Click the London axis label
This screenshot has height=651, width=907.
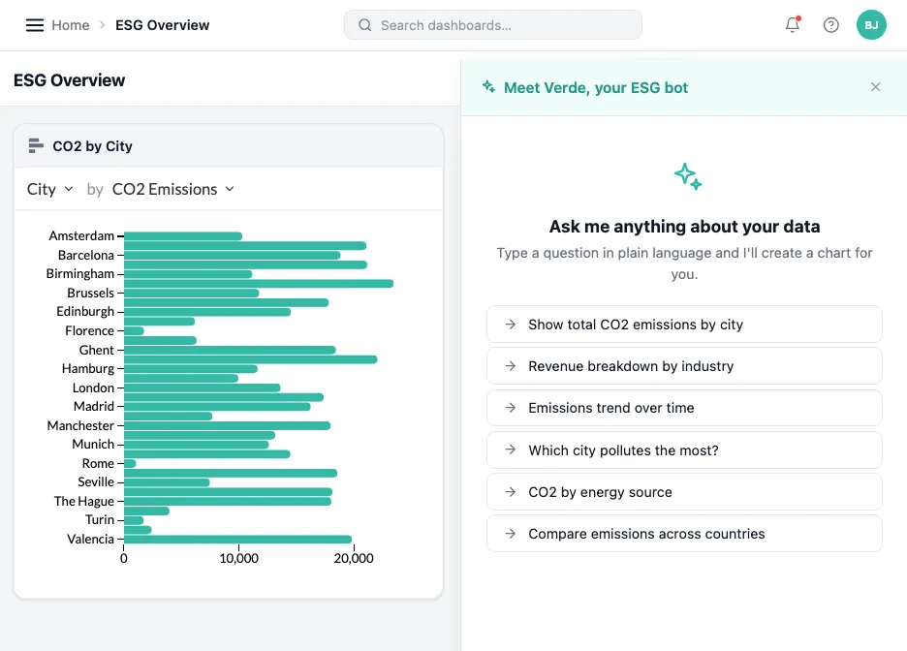click(93, 387)
